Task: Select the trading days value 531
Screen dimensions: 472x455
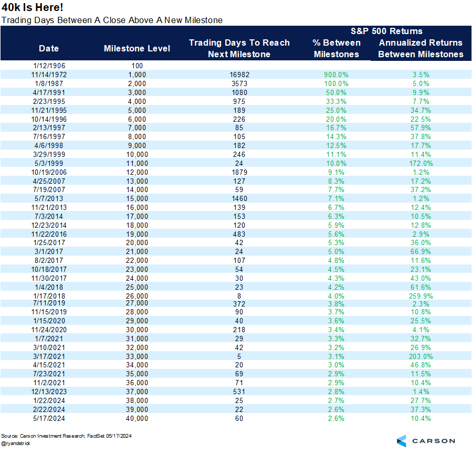Action: click(239, 391)
